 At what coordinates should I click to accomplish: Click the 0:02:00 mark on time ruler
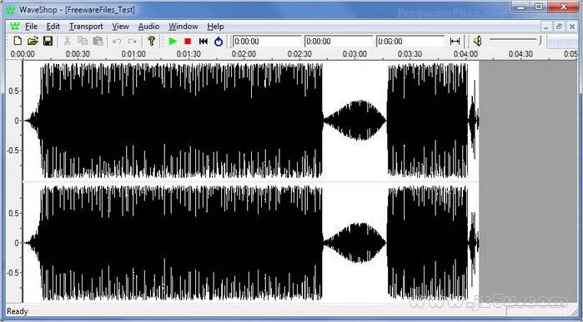pos(244,54)
